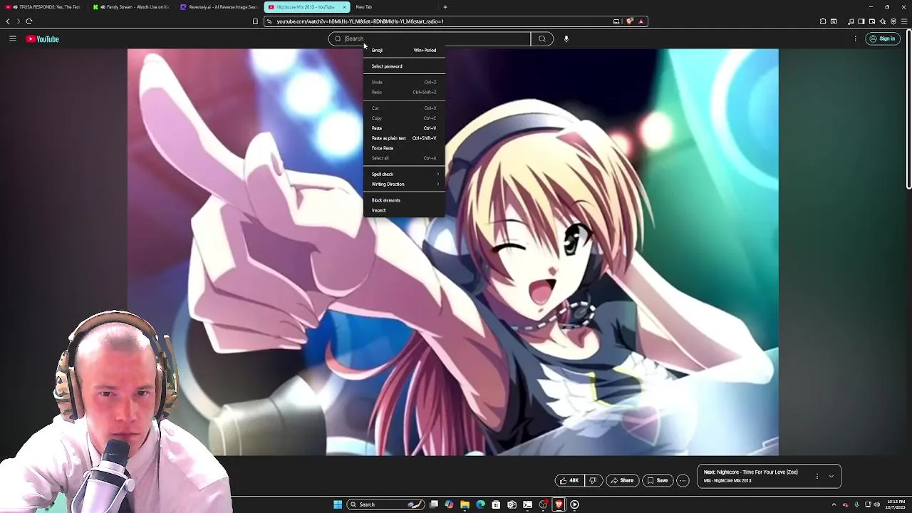Expand the Writing Direction submenu
This screenshot has width=912, height=513.
click(404, 184)
